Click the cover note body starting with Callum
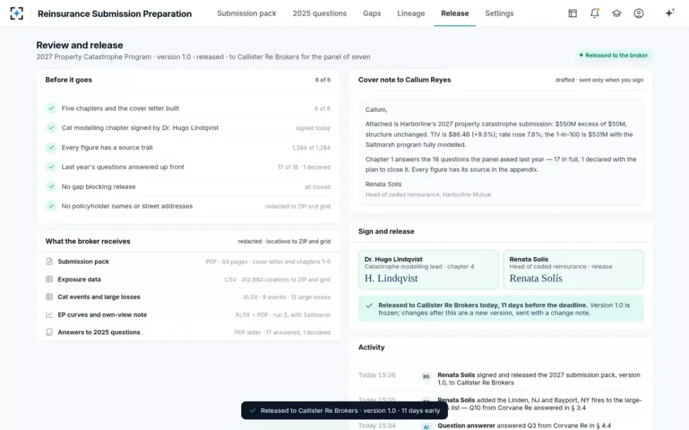This screenshot has width=689, height=430. tap(501, 152)
